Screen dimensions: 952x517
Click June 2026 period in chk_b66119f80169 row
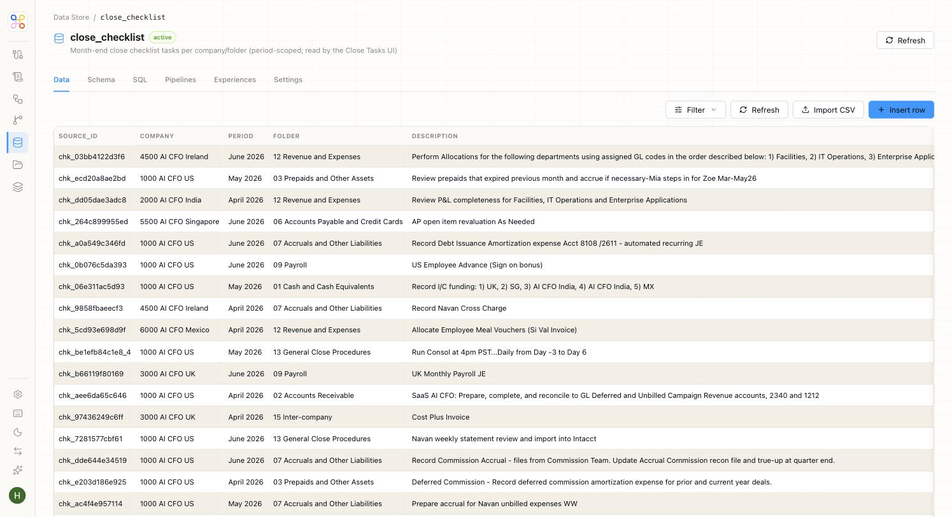[x=246, y=374]
